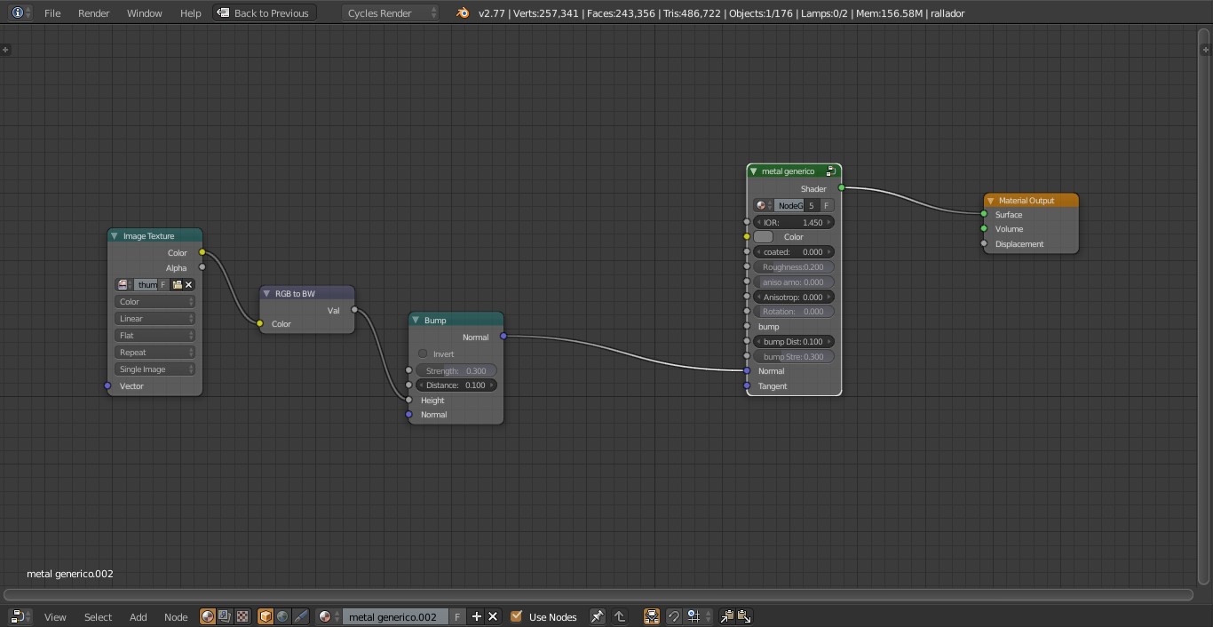Image resolution: width=1213 pixels, height=627 pixels.
Task: Edit group icon on metal generico node
Action: tap(831, 171)
